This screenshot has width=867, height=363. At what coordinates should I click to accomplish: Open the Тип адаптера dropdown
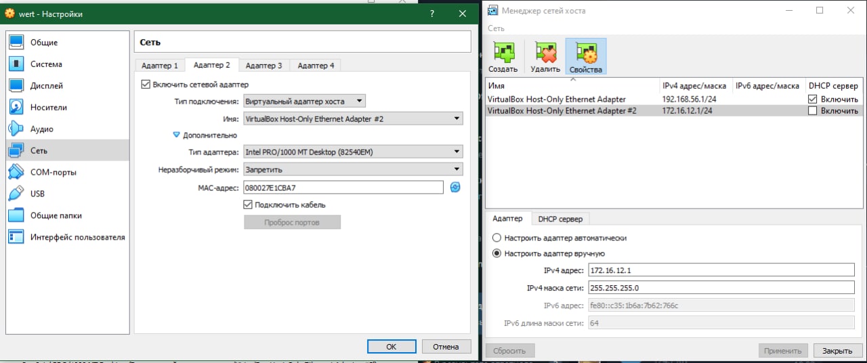pos(353,152)
